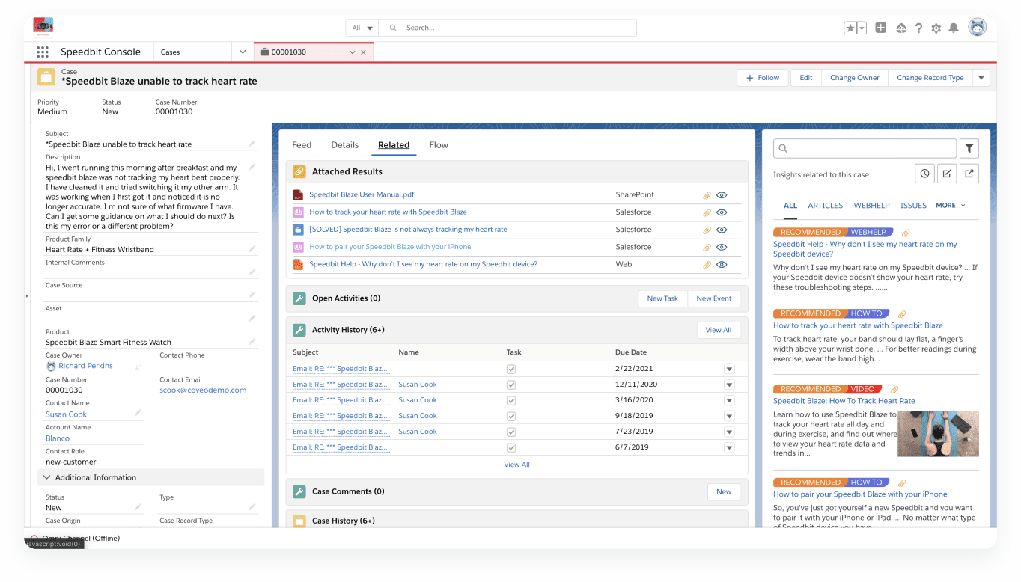Click the Favorites star icon
Viewport: 1021px width, 582px height.
pos(850,28)
